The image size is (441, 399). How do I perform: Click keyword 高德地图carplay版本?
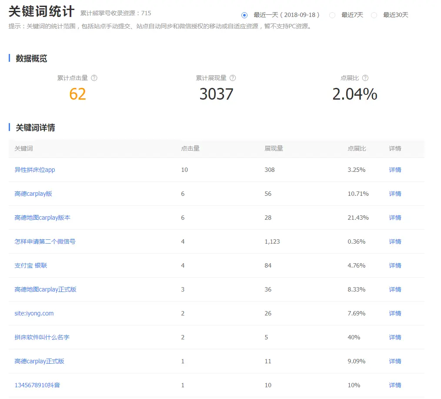tap(42, 218)
